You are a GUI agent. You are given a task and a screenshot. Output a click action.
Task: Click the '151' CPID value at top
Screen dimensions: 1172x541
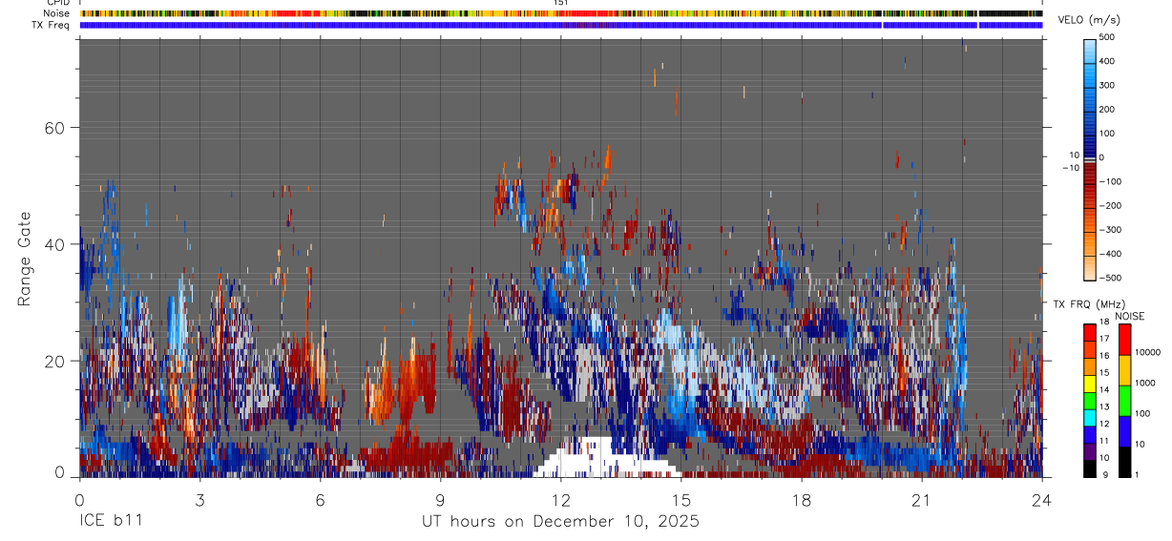point(560,4)
